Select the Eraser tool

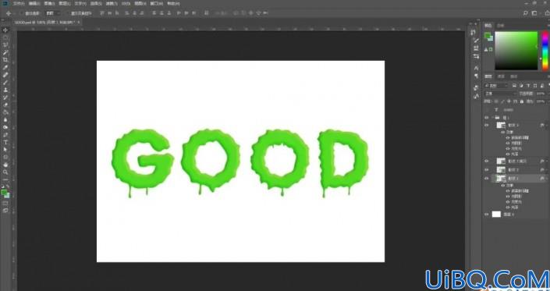(x=5, y=105)
